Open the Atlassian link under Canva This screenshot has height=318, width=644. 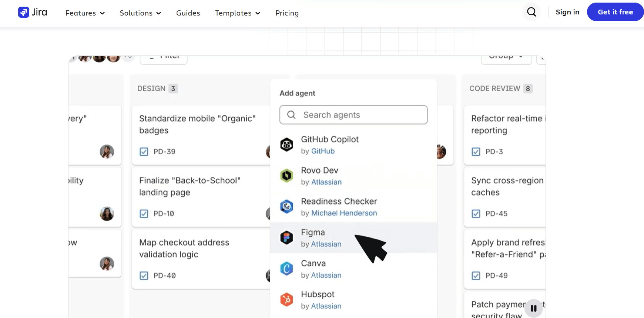[x=326, y=275]
